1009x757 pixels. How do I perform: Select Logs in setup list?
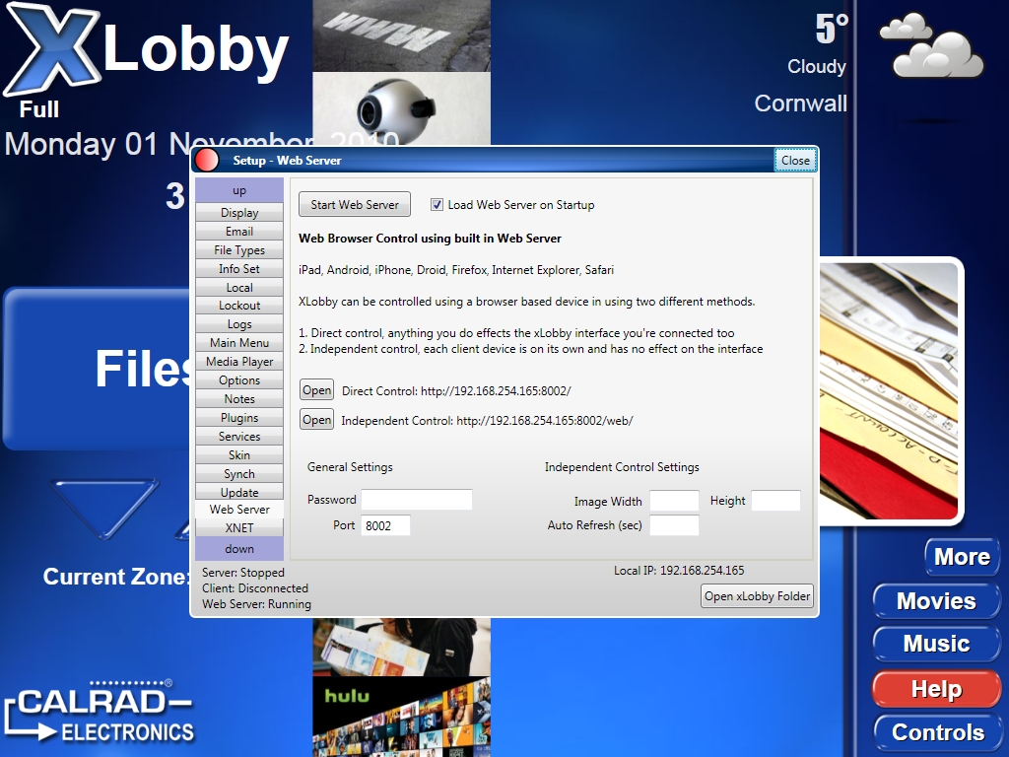pyautogui.click(x=239, y=323)
